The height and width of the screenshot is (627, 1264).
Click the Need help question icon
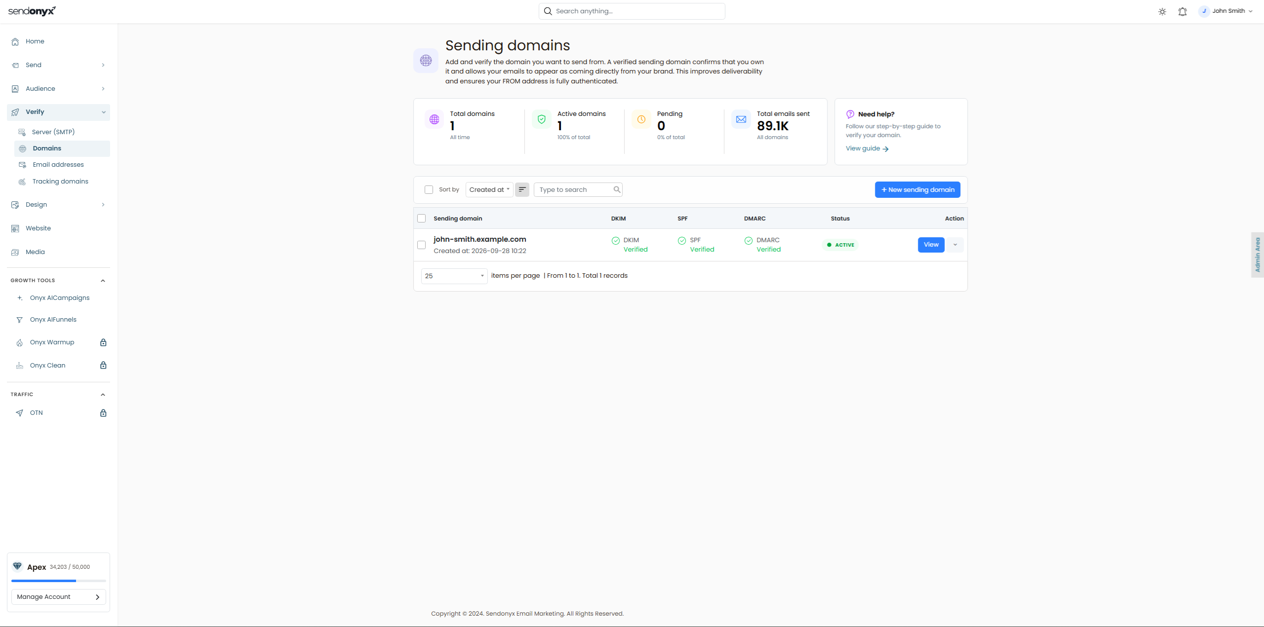pyautogui.click(x=850, y=114)
